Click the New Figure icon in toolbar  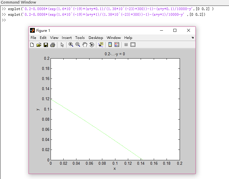pos(32,45)
